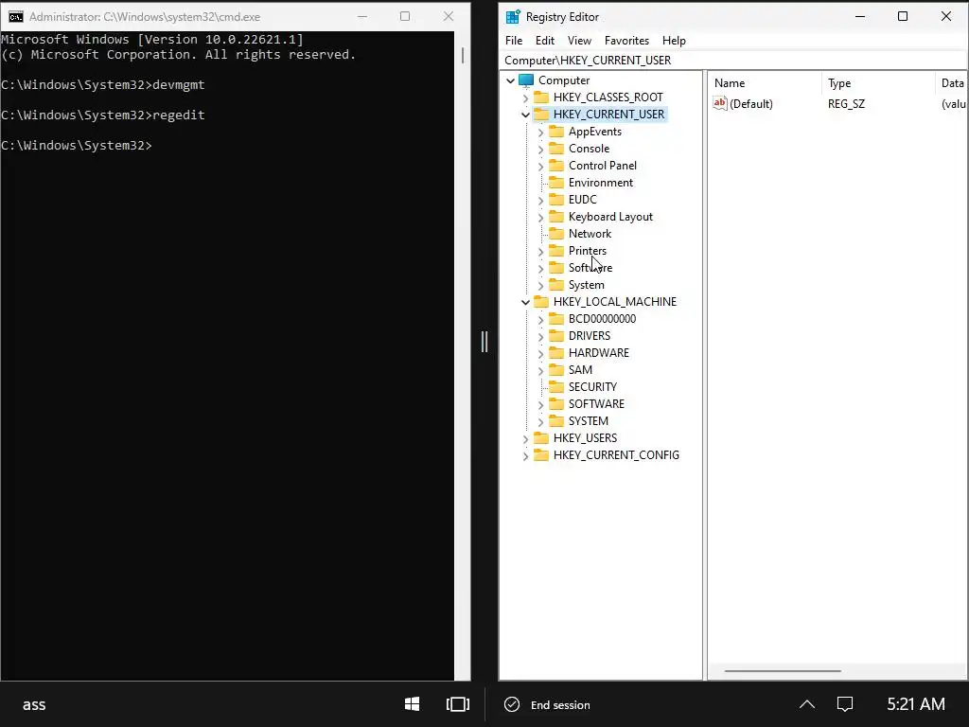Viewport: 969px width, 727px height.
Task: Maximize the Registry Editor window
Action: pyautogui.click(x=902, y=17)
